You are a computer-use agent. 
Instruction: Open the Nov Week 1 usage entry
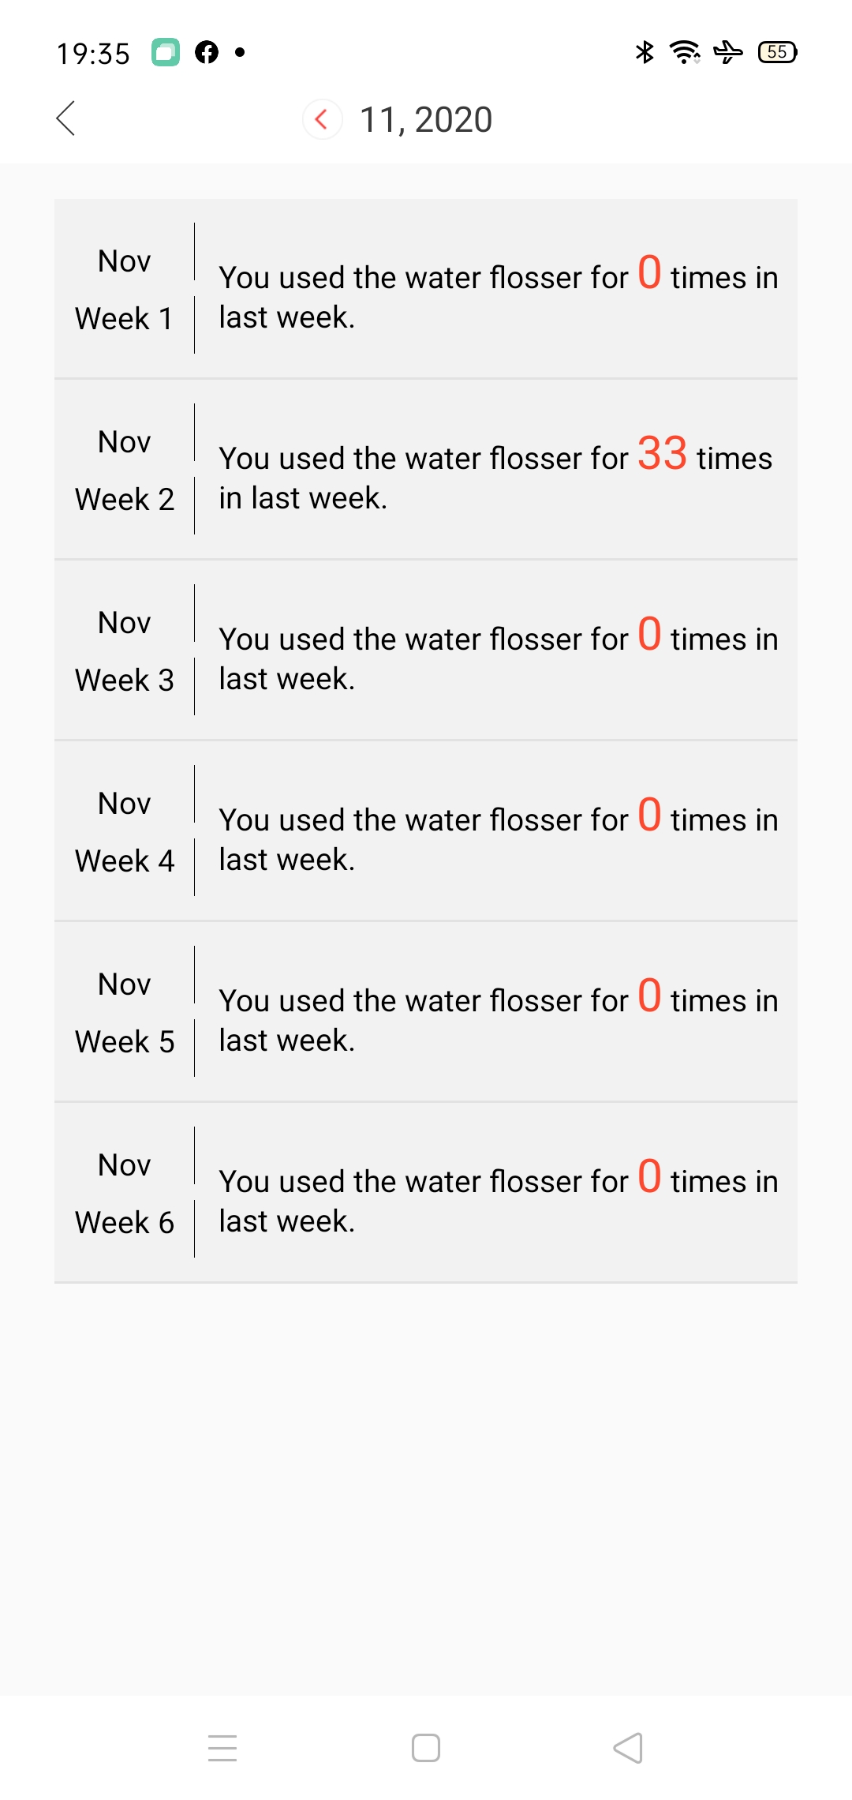pos(426,289)
